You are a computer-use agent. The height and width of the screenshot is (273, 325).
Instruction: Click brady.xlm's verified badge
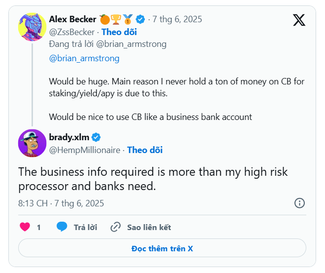97,137
